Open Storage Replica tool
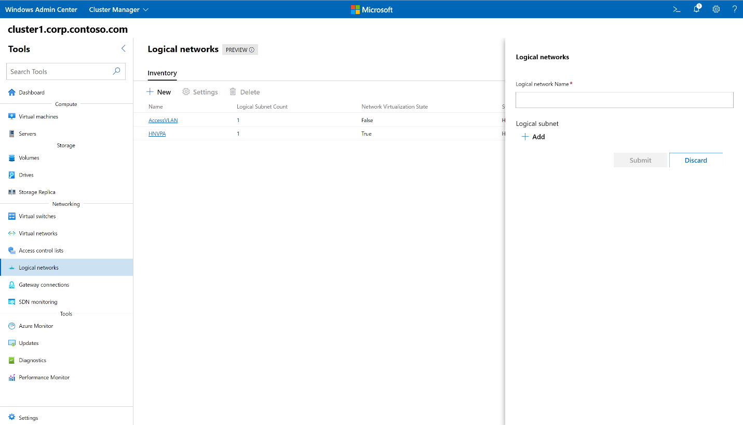The width and height of the screenshot is (743, 425). coord(66,192)
